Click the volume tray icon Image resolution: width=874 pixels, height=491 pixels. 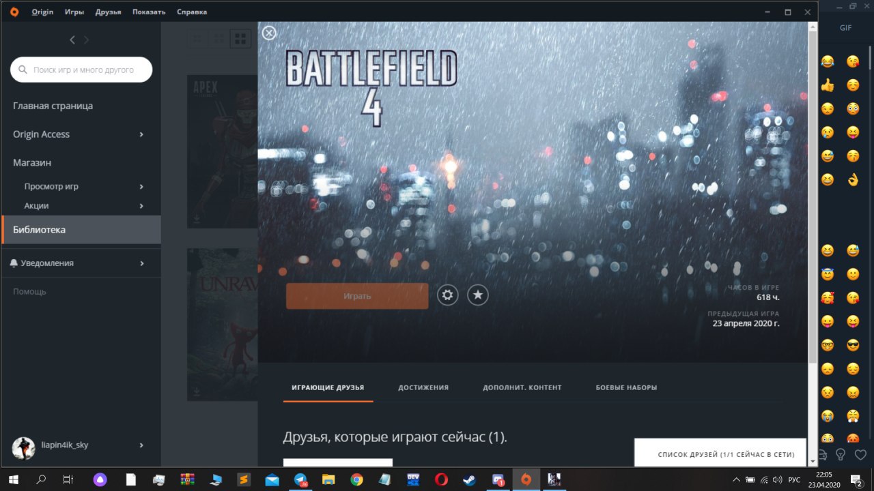(x=776, y=479)
